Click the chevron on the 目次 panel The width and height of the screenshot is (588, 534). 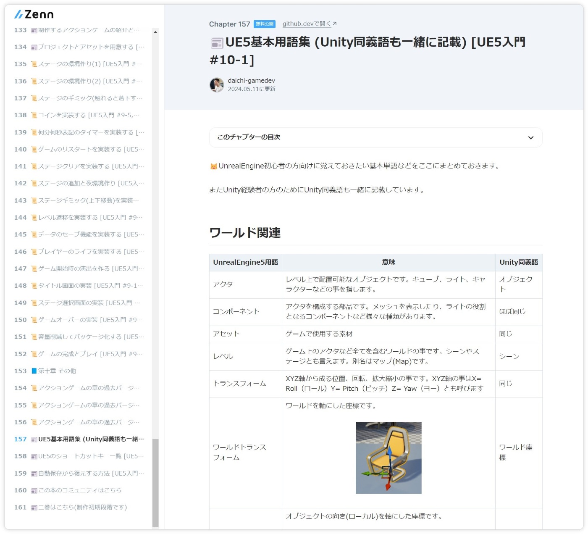530,137
